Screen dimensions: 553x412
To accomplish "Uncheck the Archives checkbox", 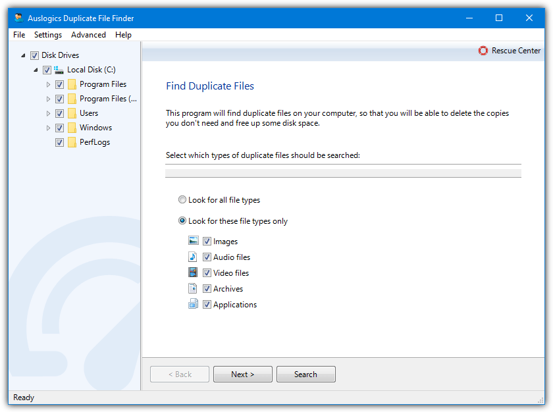I will click(x=207, y=289).
